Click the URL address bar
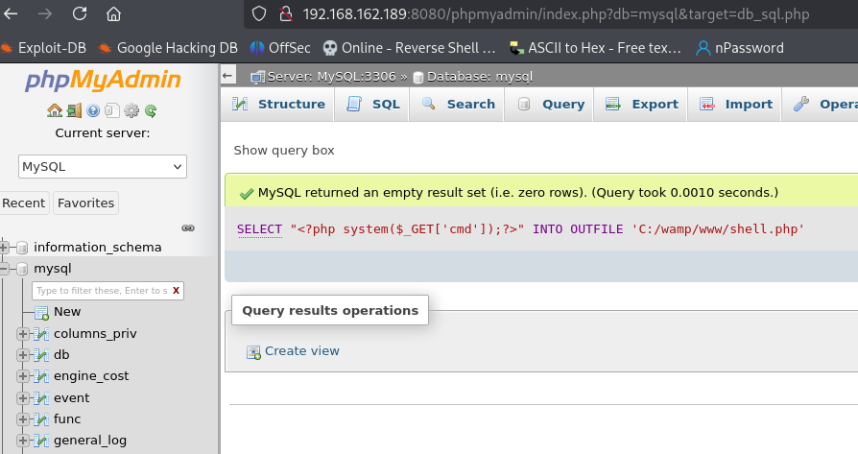 (556, 14)
